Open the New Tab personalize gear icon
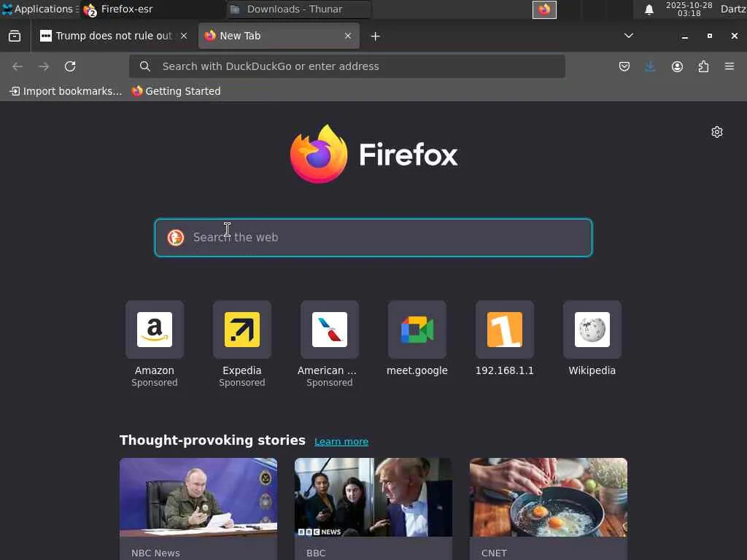This screenshot has height=560, width=747. (717, 132)
